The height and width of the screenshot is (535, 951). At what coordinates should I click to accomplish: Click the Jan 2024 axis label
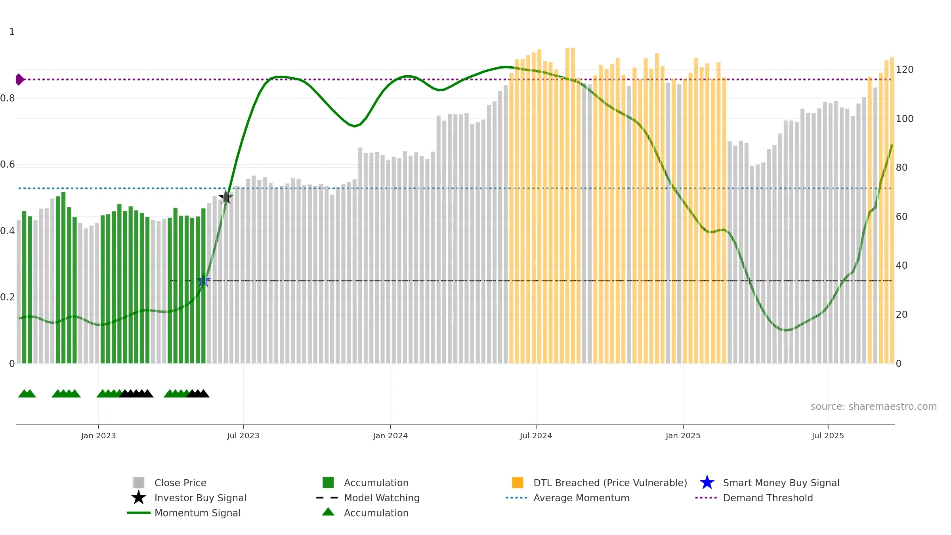[390, 436]
